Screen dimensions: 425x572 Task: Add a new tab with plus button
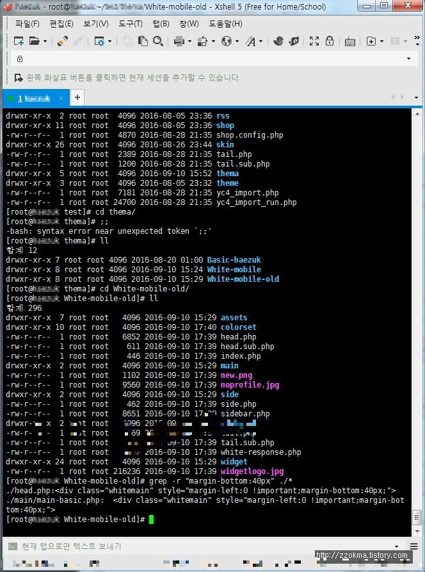tap(77, 97)
